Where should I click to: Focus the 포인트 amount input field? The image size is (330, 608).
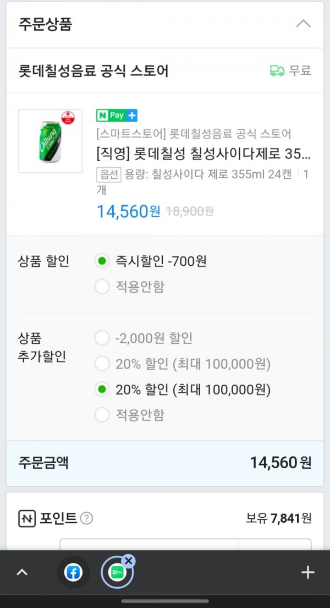tap(148, 544)
